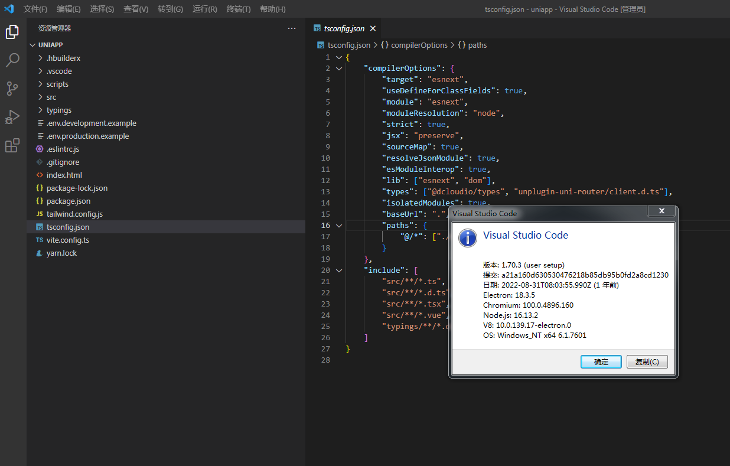Click the 复制(C) button
Screen dimensions: 730x466
(x=647, y=362)
